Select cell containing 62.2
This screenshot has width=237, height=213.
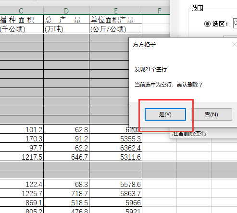pos(66,148)
